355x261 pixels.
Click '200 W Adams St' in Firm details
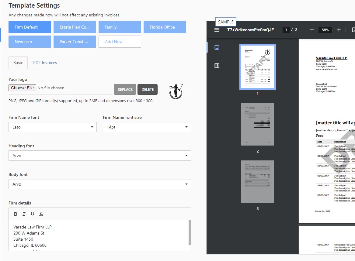[29, 233]
